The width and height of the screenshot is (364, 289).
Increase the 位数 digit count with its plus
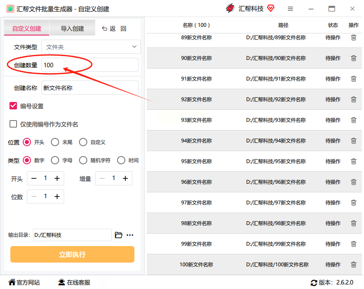click(57, 197)
